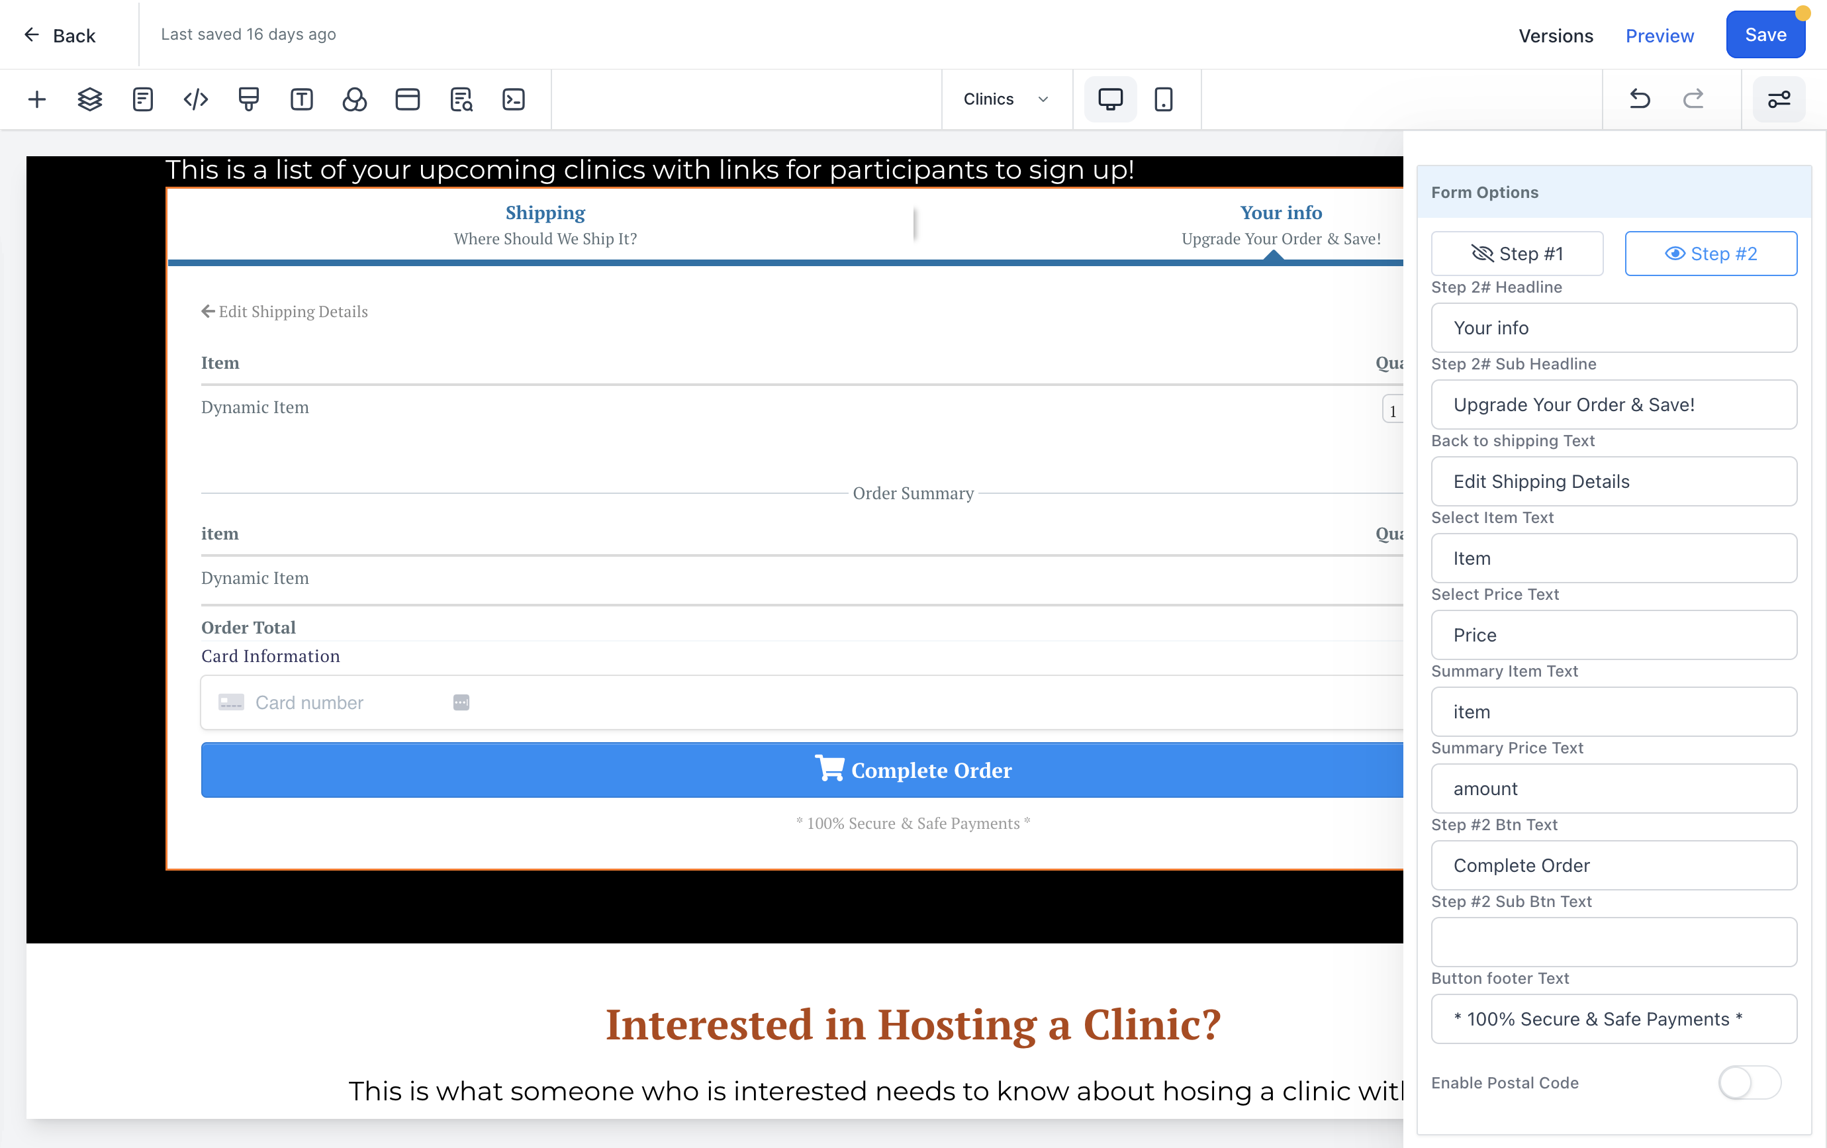The height and width of the screenshot is (1148, 1827).
Task: Click the Complete Order button
Action: [802, 770]
